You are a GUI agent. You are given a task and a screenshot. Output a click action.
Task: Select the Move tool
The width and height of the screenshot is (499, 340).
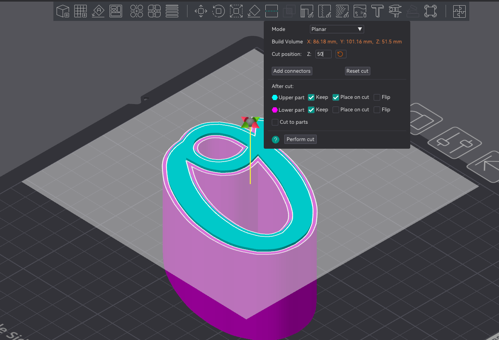201,11
